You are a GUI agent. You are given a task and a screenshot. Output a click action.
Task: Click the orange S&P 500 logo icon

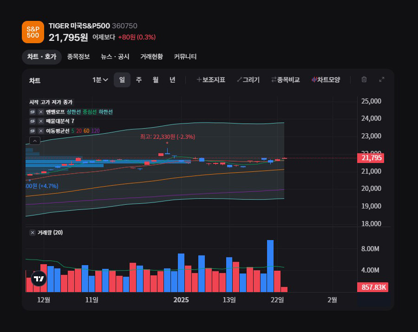[x=33, y=32]
